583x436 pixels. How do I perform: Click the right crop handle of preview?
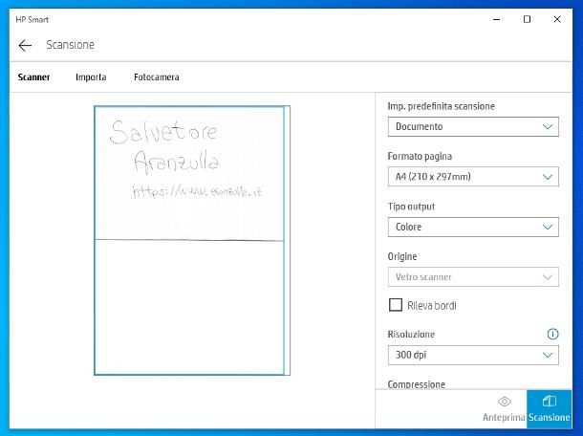(285, 241)
